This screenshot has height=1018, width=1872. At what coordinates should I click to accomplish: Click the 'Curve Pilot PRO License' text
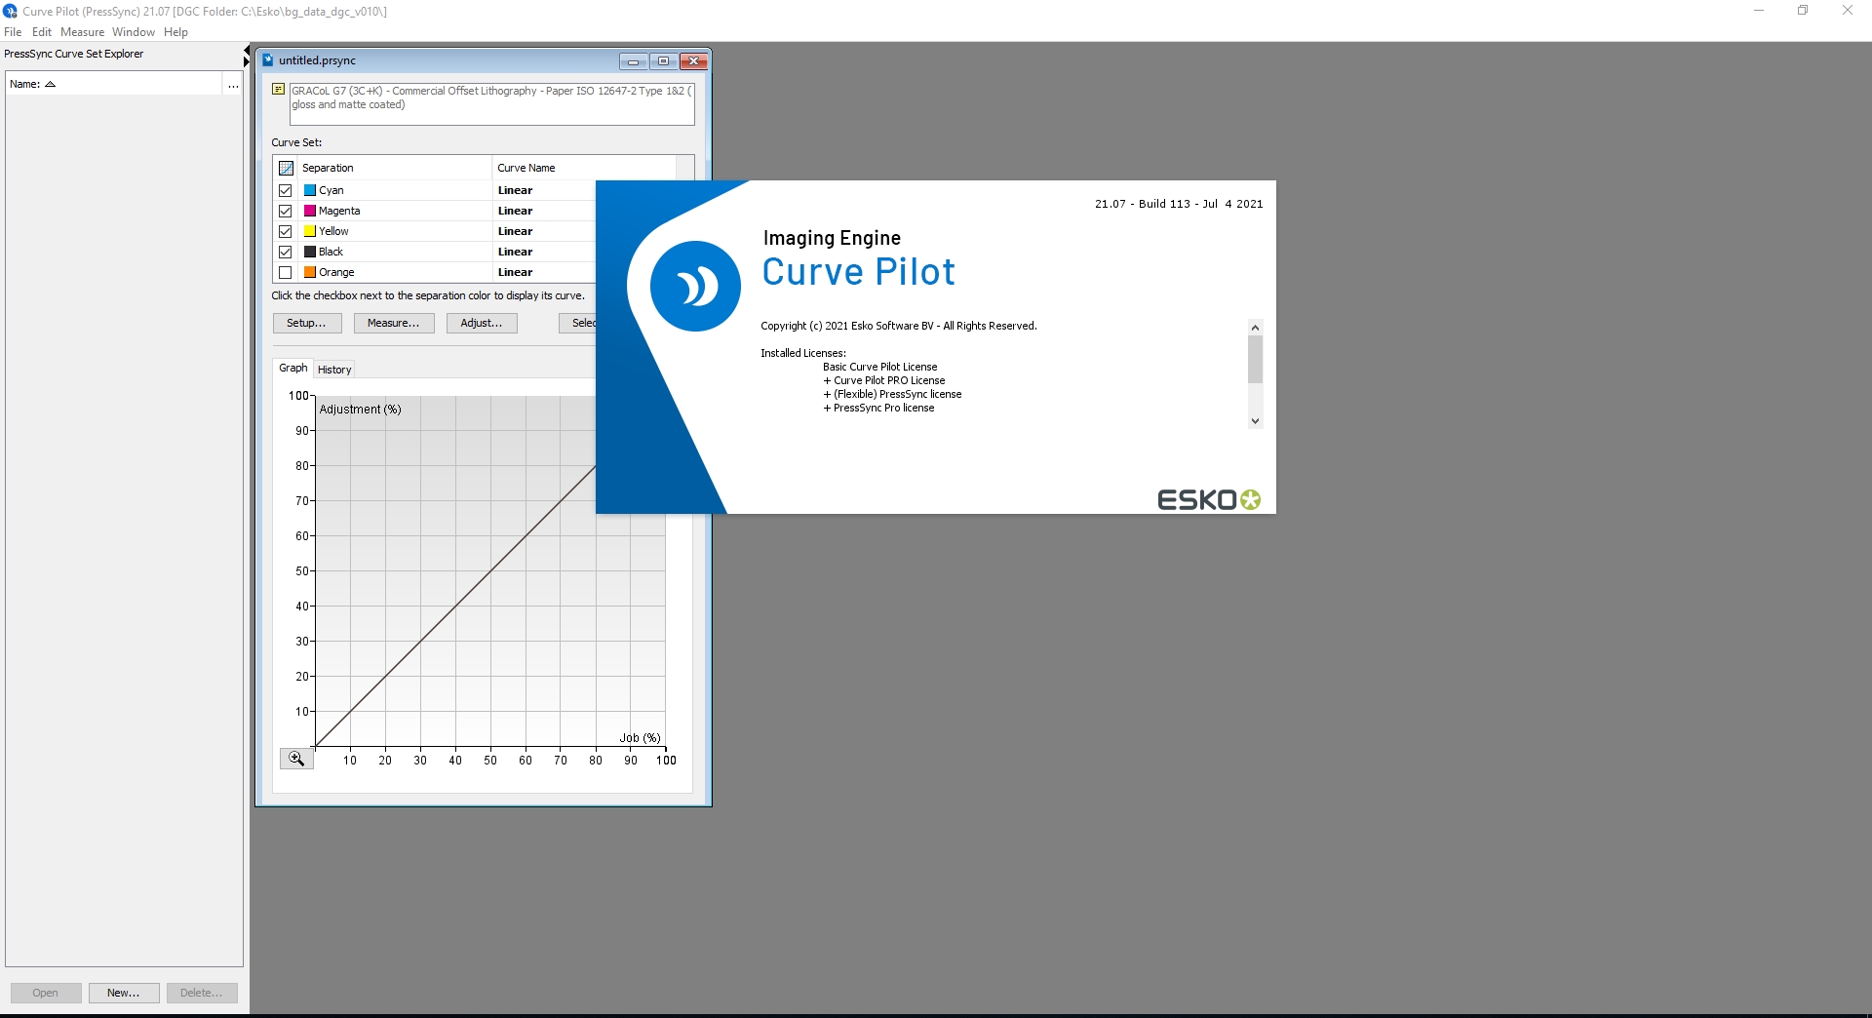pos(889,380)
